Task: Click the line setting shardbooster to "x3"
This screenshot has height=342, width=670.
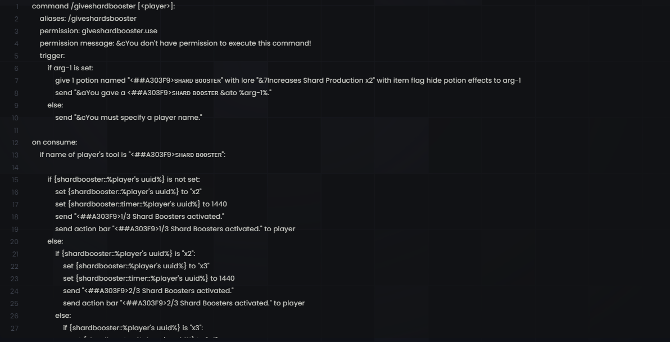Action: pos(136,266)
